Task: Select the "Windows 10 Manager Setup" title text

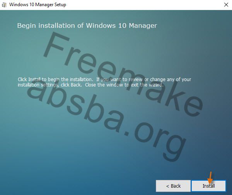Action: [x=38, y=5]
